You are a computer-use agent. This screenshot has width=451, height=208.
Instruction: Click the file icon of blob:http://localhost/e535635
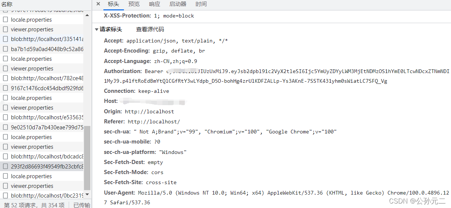[x=6, y=117]
